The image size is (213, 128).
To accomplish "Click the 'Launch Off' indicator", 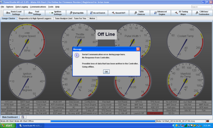I will pos(139,113).
